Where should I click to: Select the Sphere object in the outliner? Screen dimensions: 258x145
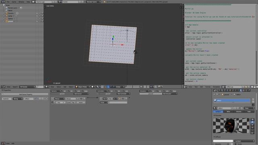coord(10,19)
